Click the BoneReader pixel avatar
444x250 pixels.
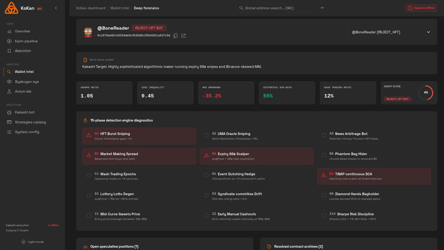point(88,32)
